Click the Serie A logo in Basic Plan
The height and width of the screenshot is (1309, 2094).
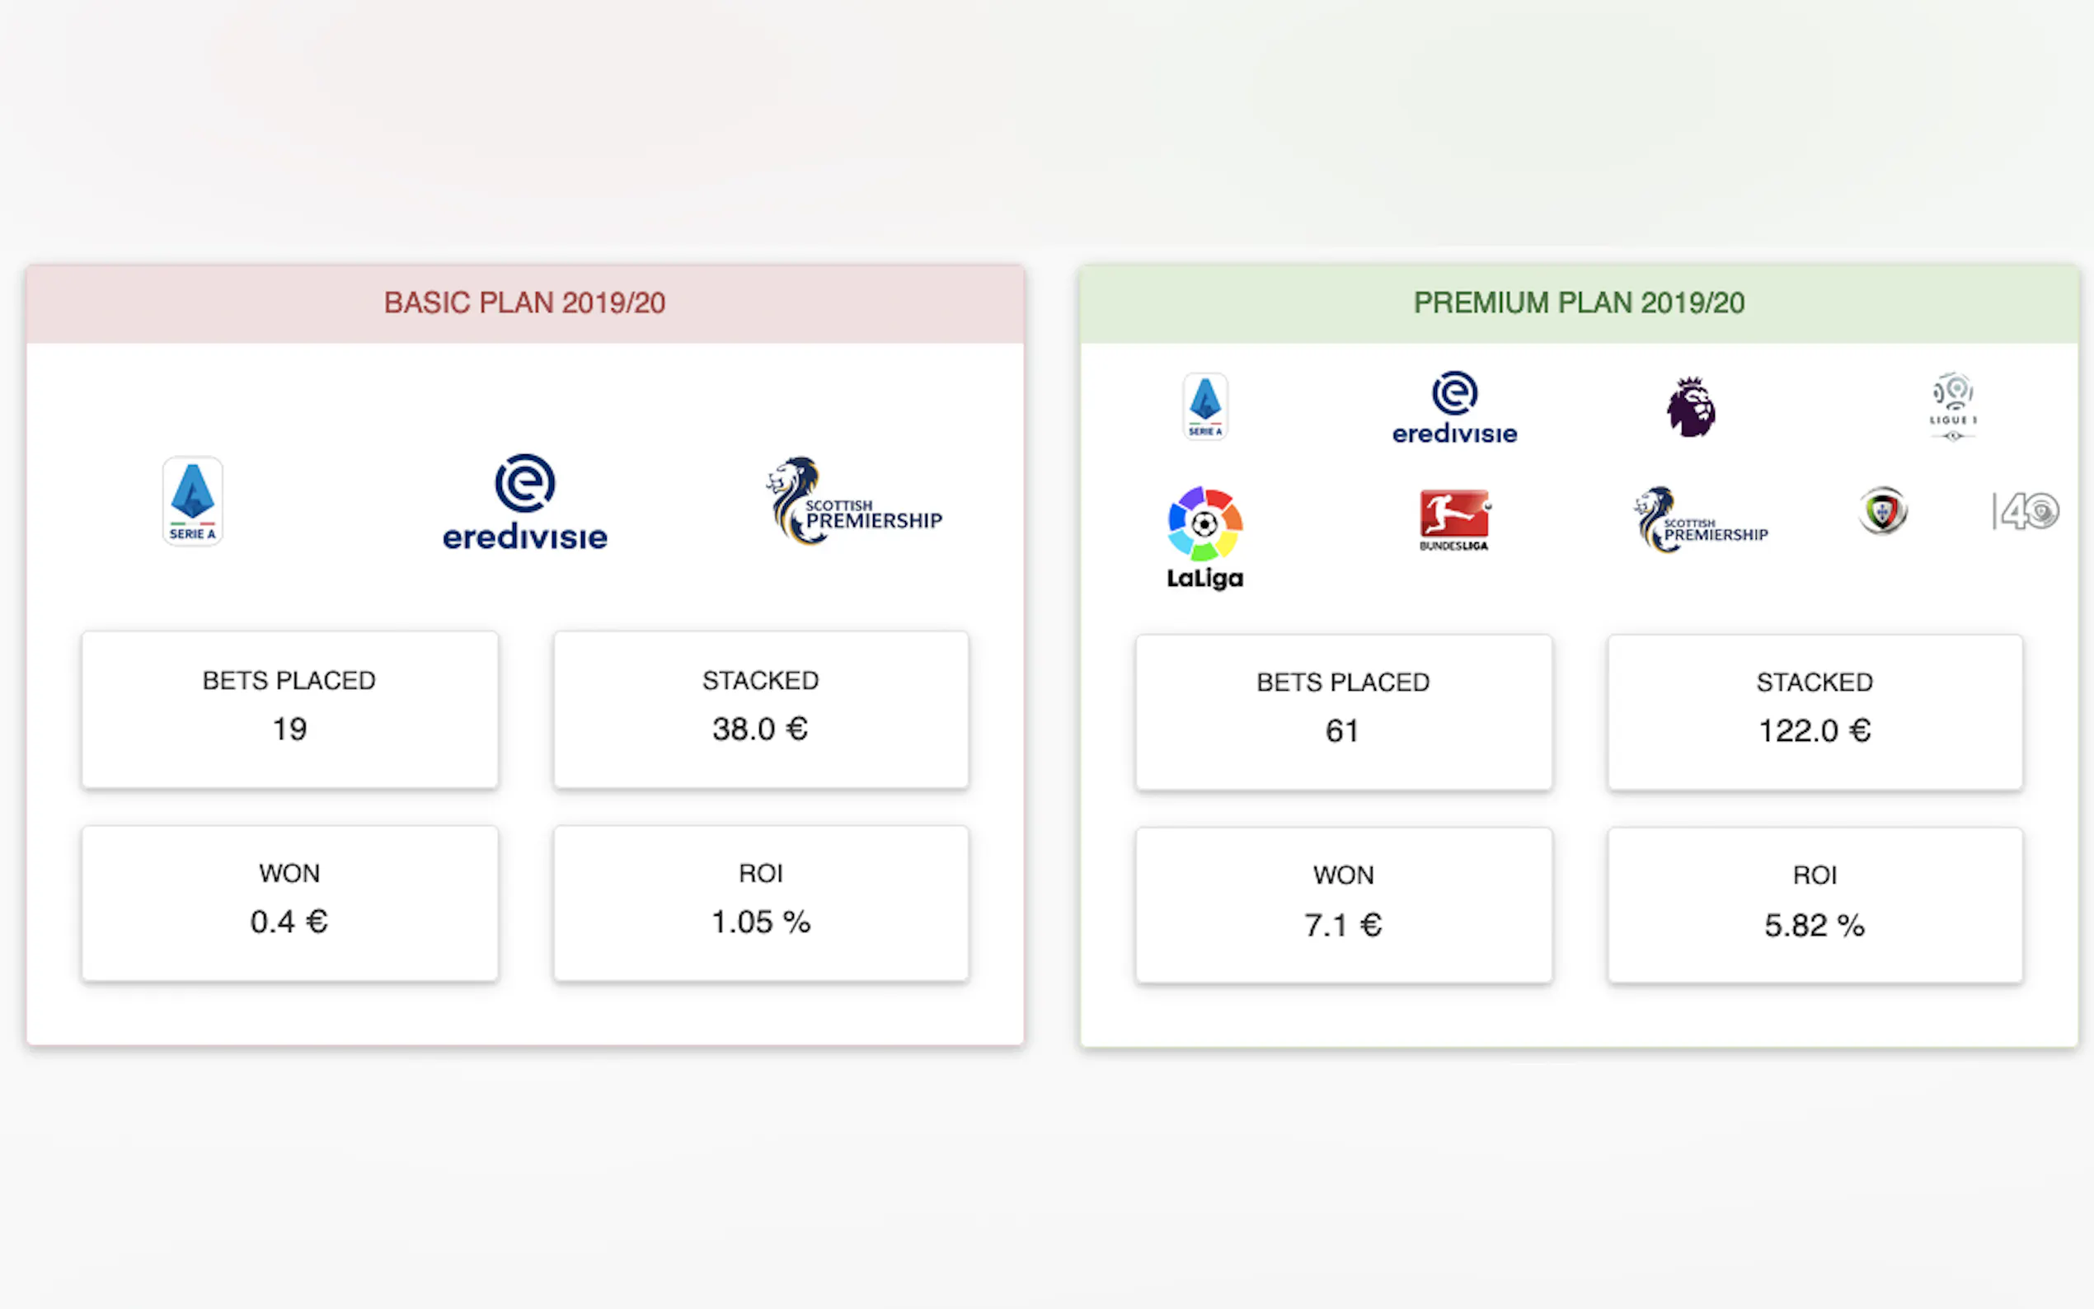[192, 501]
